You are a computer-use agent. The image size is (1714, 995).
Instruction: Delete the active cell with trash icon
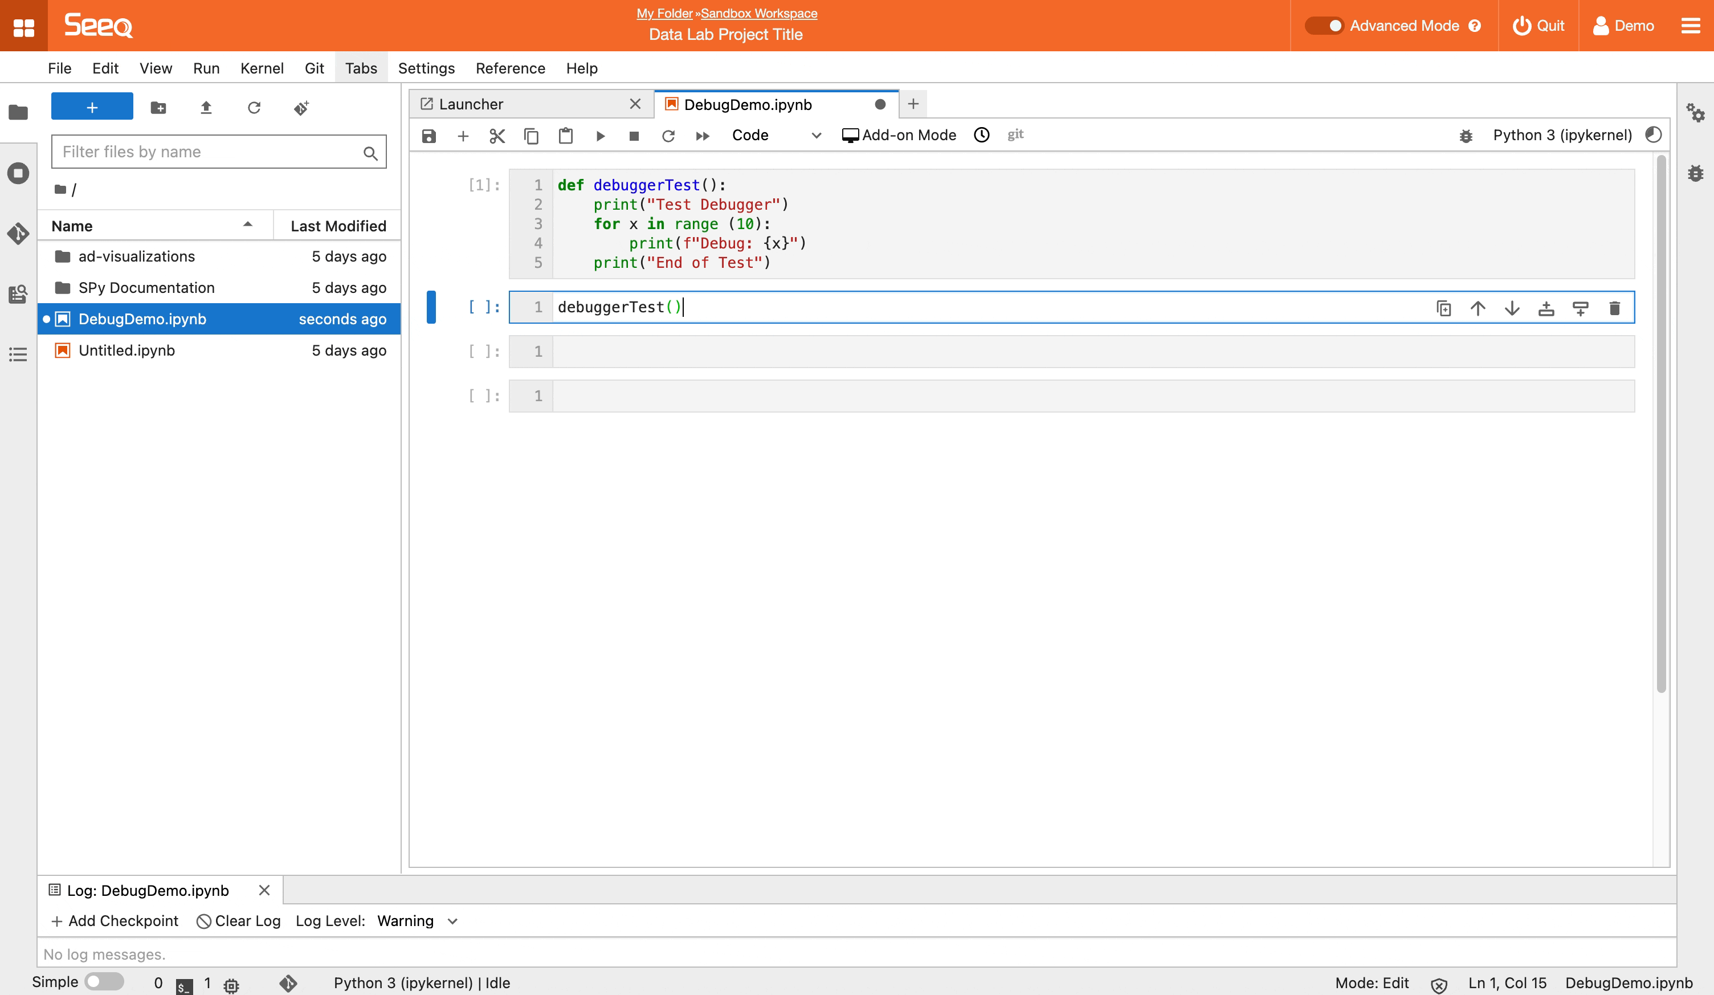[1615, 308]
